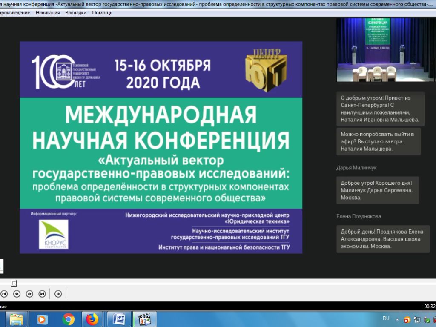Image resolution: width=436 pixels, height=327 pixels.
Task: Show hidden system tray icons arrow
Action: [397, 320]
